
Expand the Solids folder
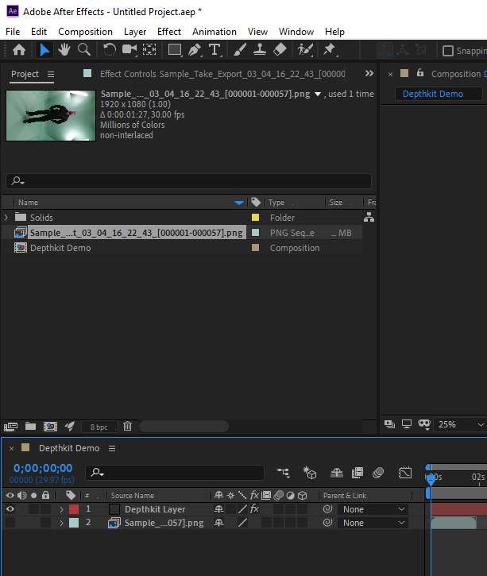[x=7, y=218]
